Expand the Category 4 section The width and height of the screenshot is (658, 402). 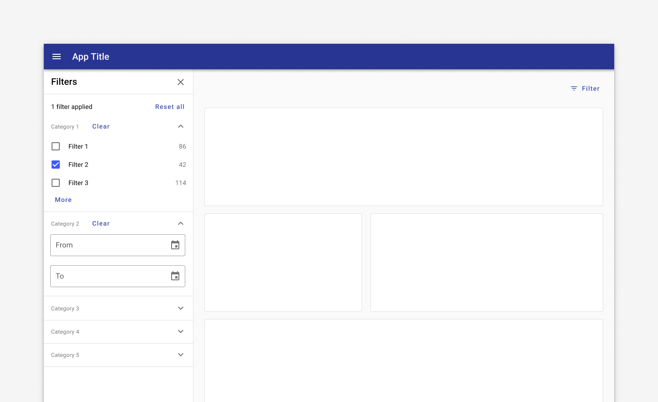tap(181, 332)
